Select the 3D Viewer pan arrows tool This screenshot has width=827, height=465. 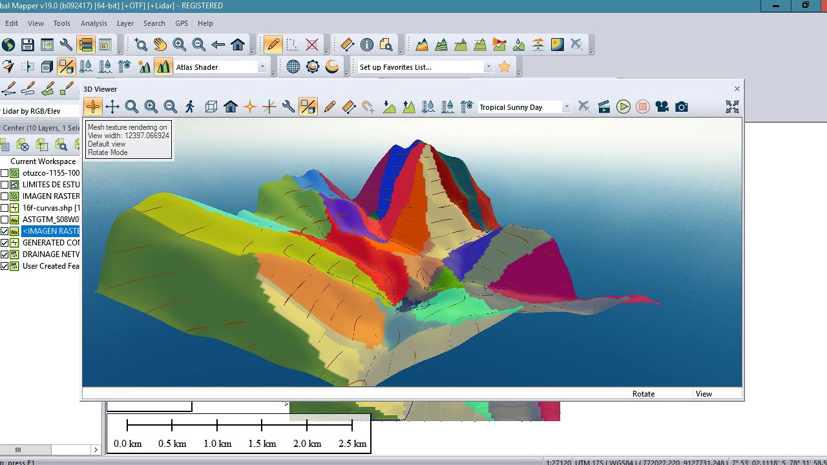112,107
